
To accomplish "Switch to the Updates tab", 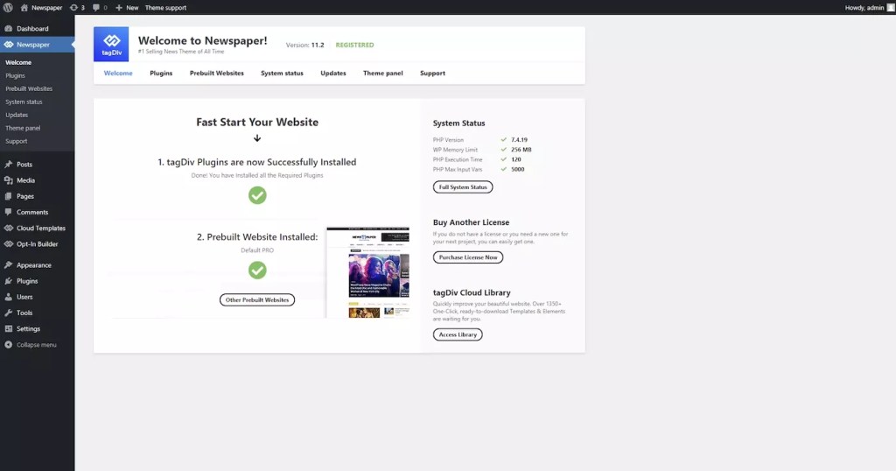I will point(333,74).
